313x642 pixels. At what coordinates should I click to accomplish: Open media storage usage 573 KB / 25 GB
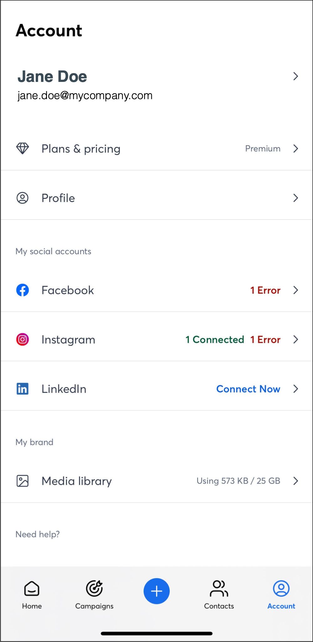[238, 481]
